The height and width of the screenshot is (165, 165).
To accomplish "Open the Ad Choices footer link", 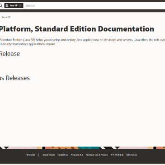I will (x=132, y=155).
